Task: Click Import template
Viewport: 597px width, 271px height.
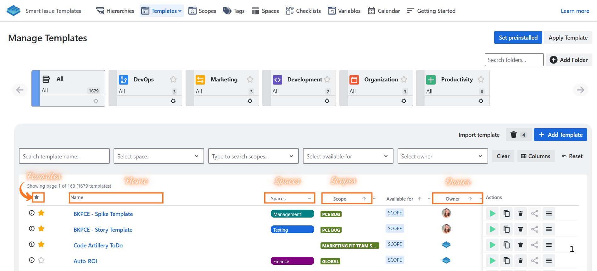Action: point(479,135)
